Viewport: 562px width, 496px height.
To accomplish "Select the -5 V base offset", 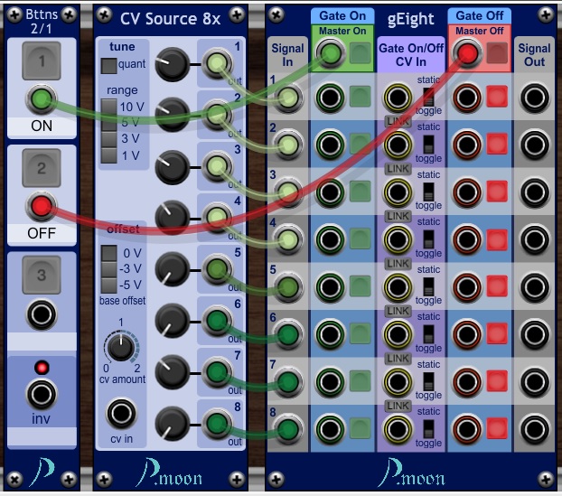I will point(108,285).
